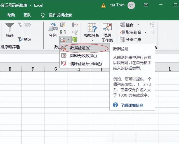Viewport: 179px width, 144px height.
Task: Click the Filter funnel icon
Action: pyautogui.click(x=10, y=27)
